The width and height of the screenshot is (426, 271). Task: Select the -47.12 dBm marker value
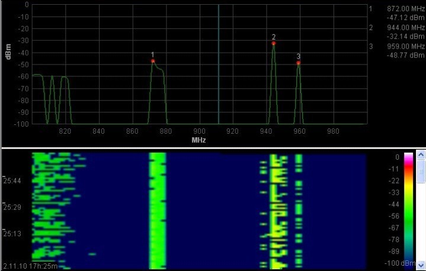406,18
